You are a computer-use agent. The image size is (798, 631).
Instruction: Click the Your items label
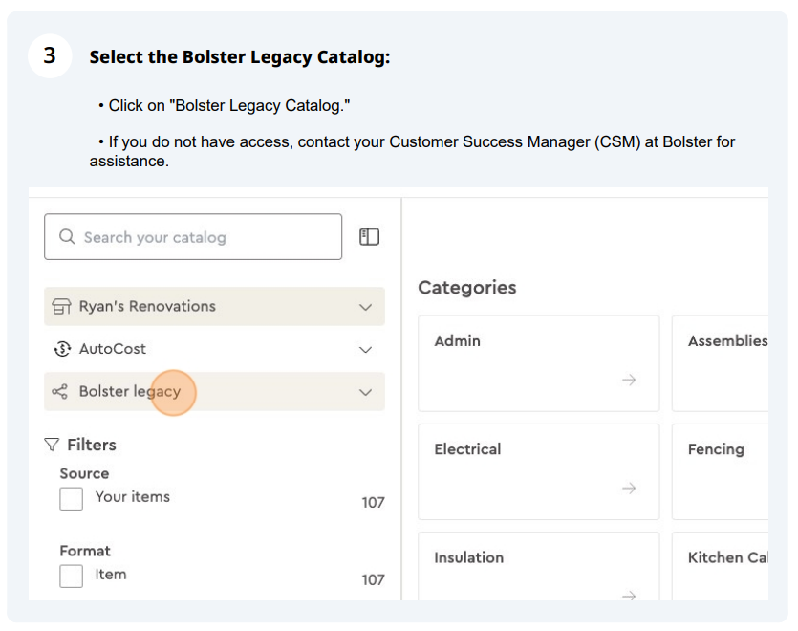[133, 496]
